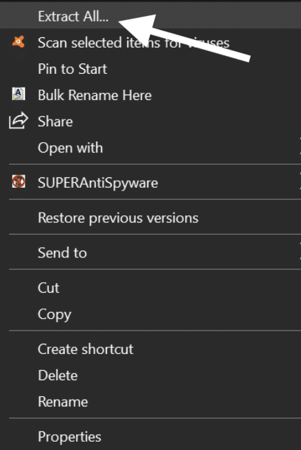Choose Extract All from the context menu
Screen dimensions: 301x450
(73, 17)
